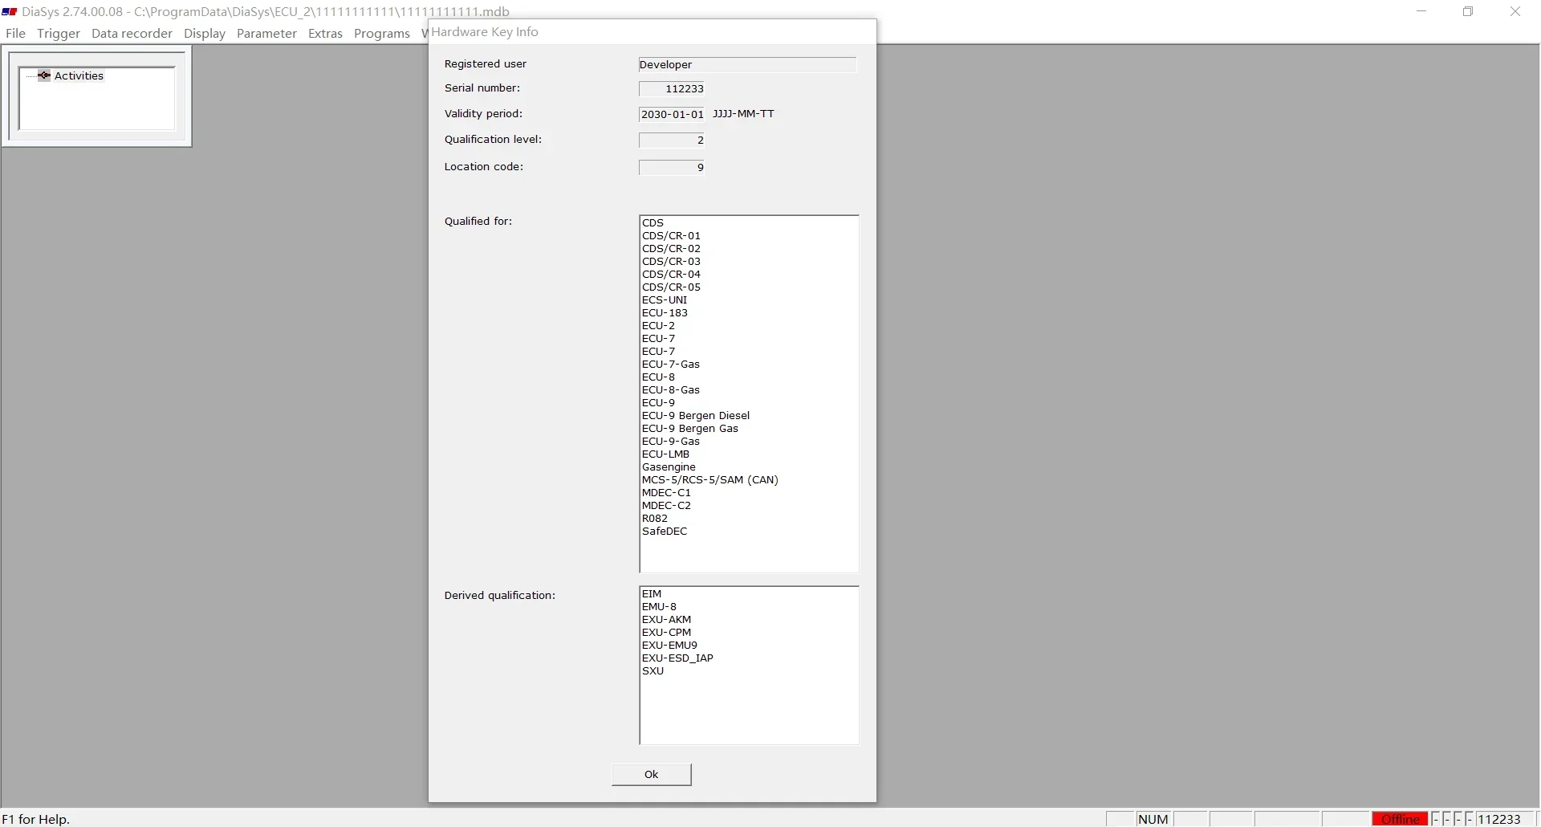Click the 112233 key number in status bar
Image resolution: width=1541 pixels, height=827 pixels.
[x=1499, y=819]
